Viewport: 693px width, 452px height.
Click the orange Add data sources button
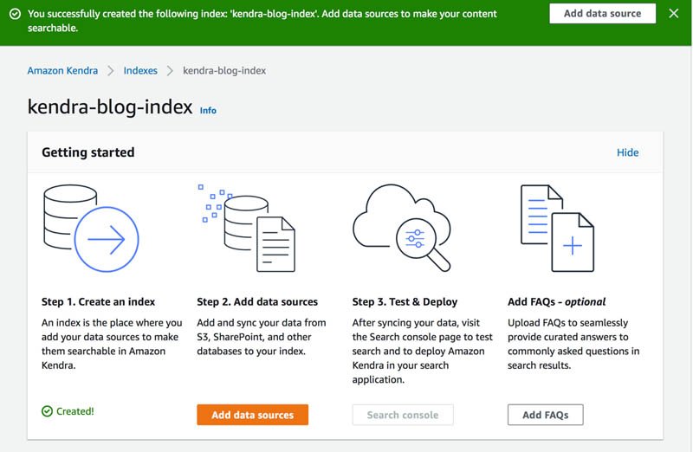pos(252,415)
